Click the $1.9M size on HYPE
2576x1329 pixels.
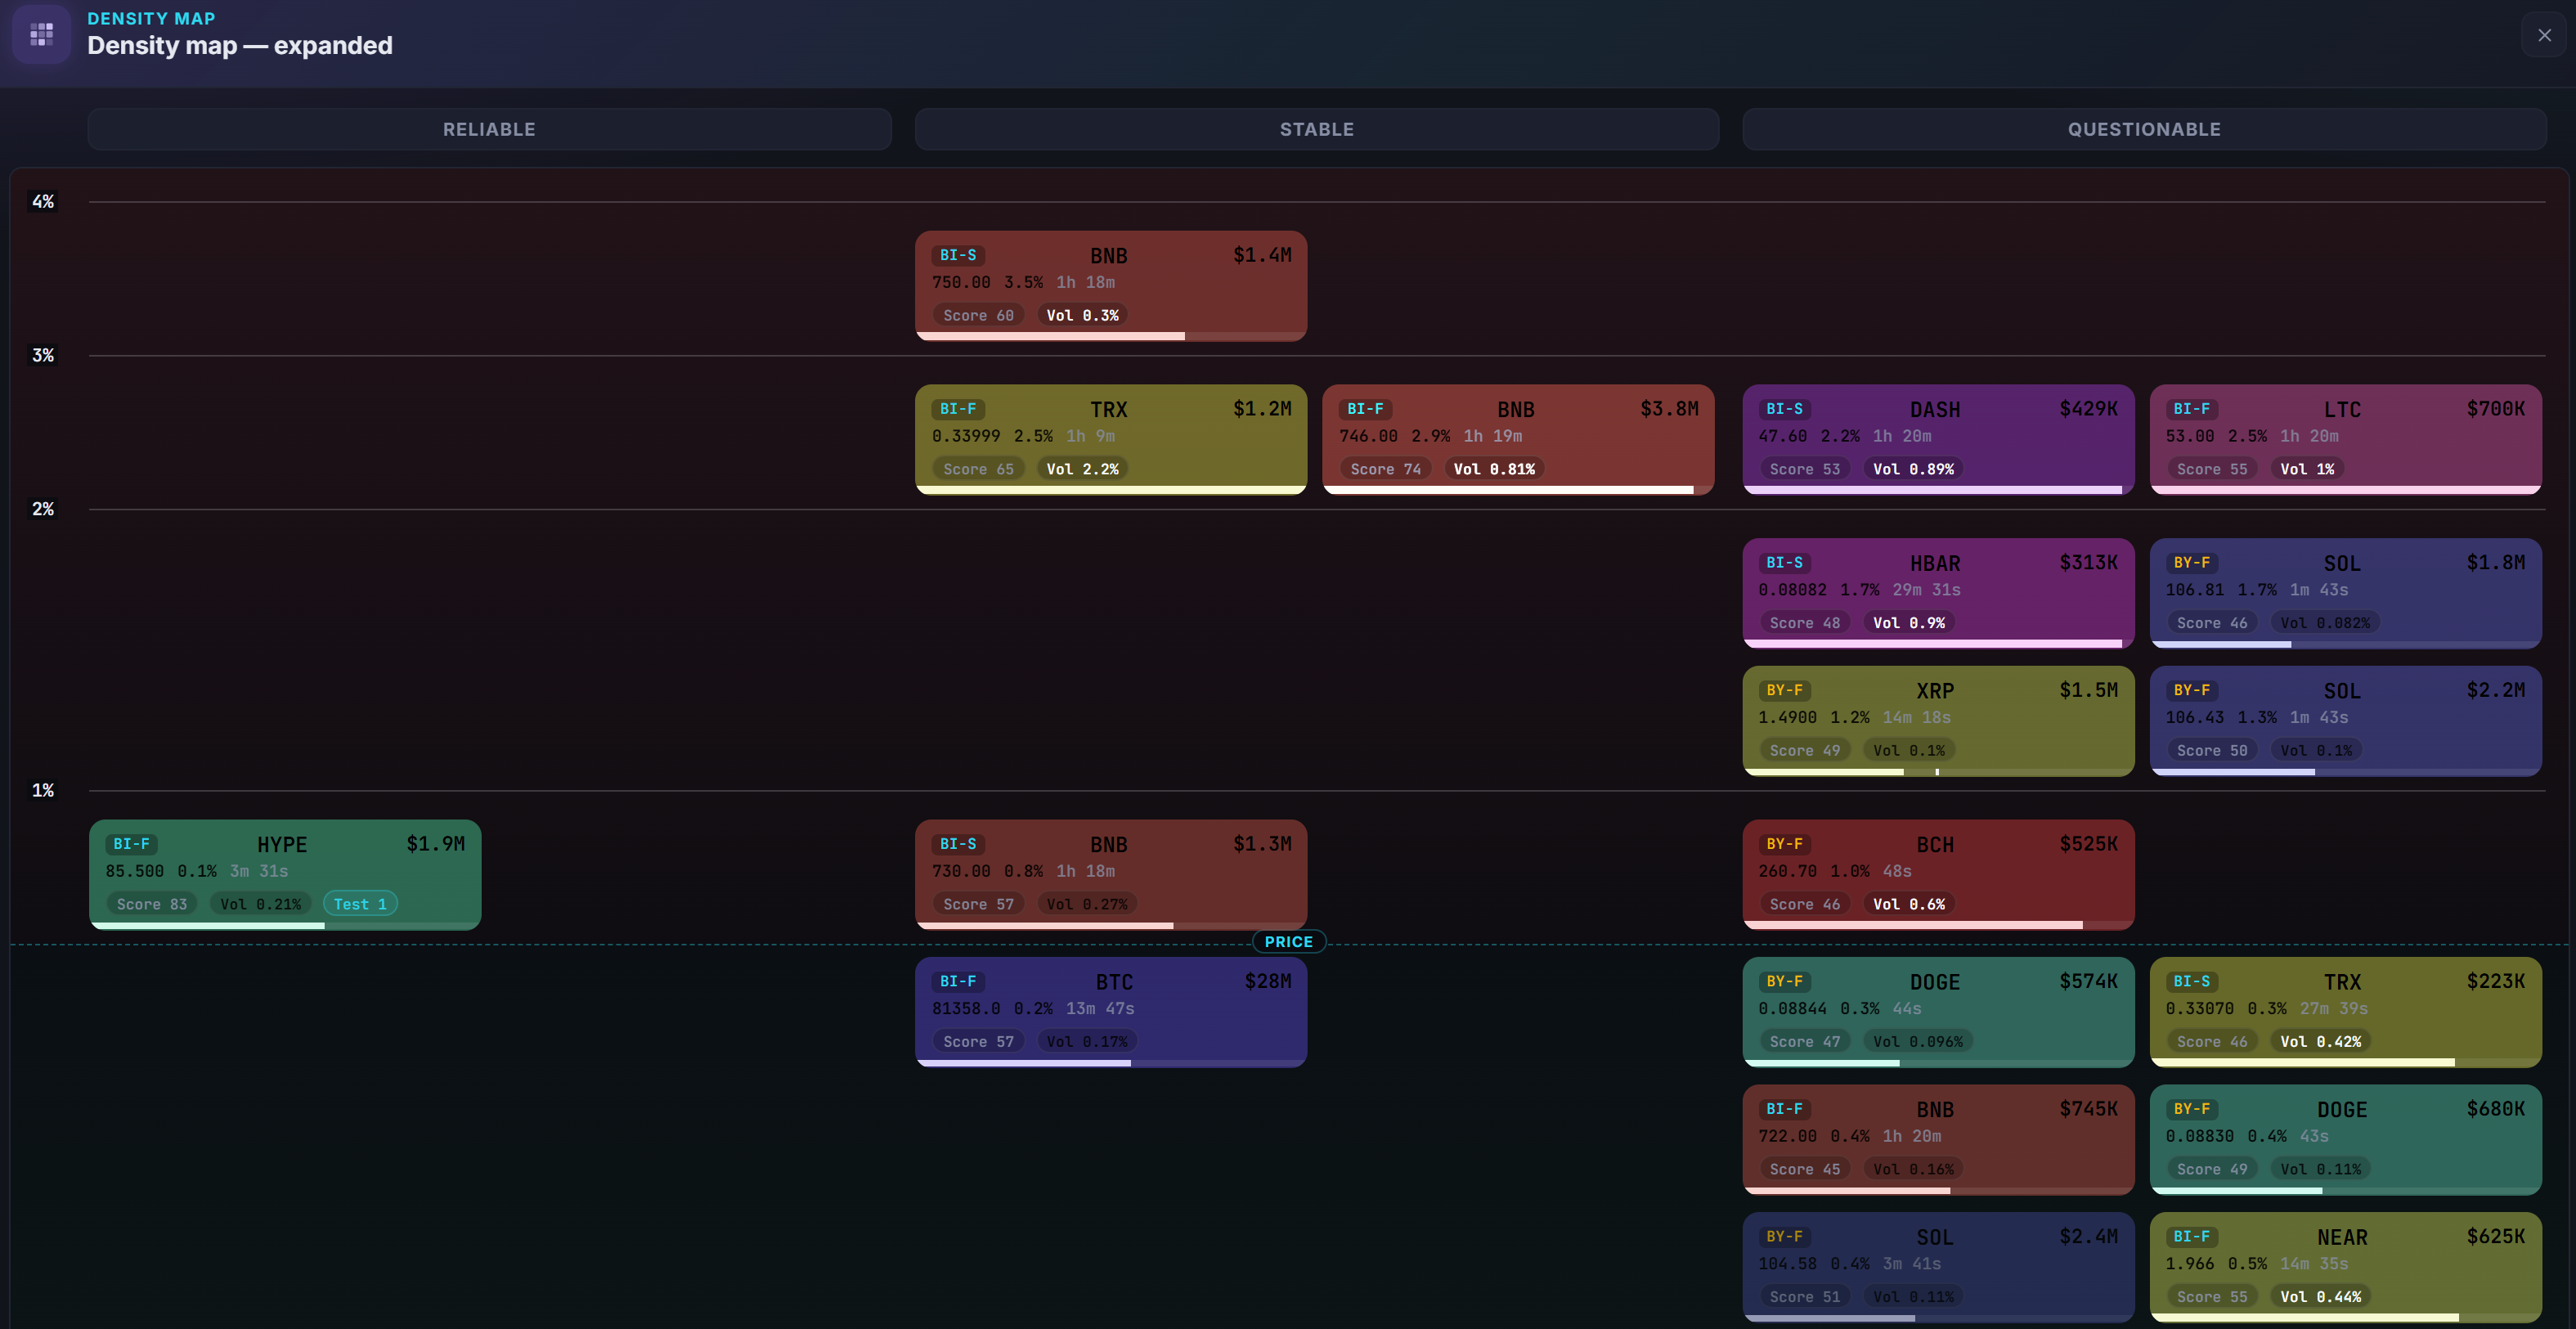coord(435,844)
